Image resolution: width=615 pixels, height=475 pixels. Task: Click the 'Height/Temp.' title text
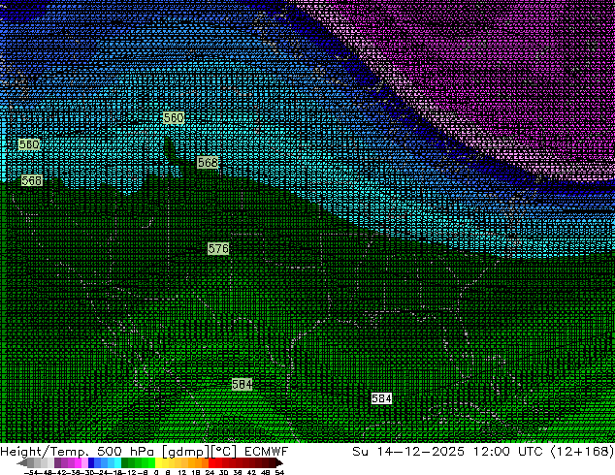[x=43, y=452]
